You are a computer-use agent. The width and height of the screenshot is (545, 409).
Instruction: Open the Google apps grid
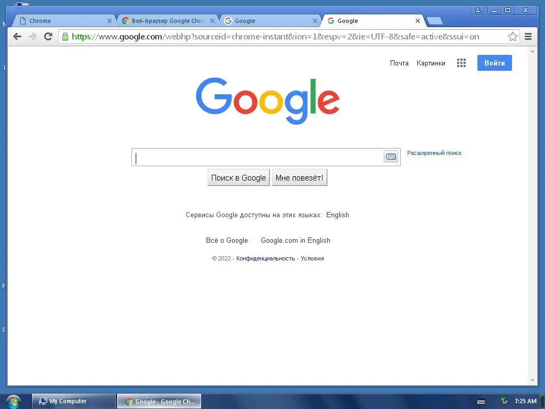(461, 63)
